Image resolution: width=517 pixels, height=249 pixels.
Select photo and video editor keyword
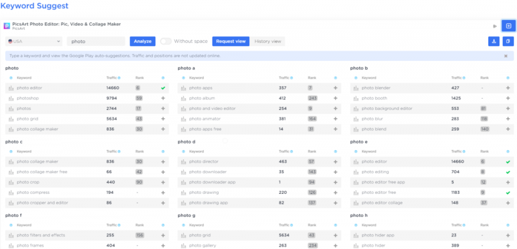[x=213, y=108]
